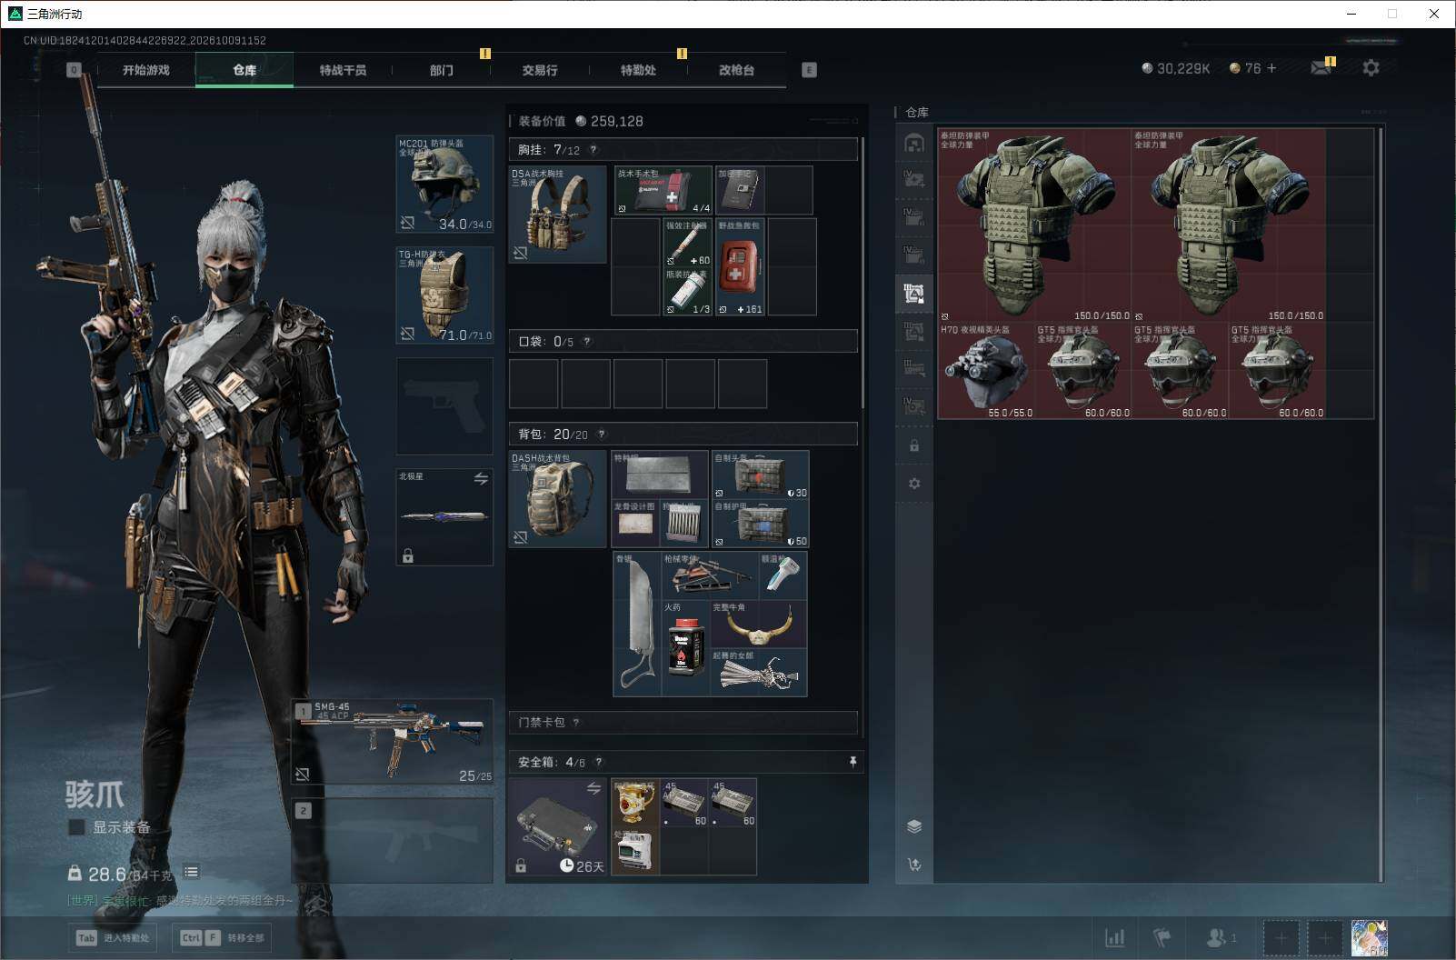
Task: Click the pin icon on safe box header
Action: click(853, 762)
